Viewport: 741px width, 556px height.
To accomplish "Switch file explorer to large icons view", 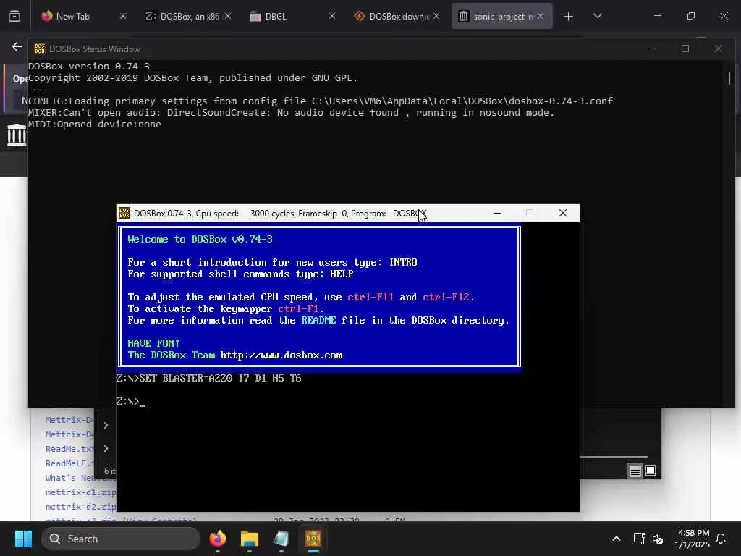I will coord(651,471).
